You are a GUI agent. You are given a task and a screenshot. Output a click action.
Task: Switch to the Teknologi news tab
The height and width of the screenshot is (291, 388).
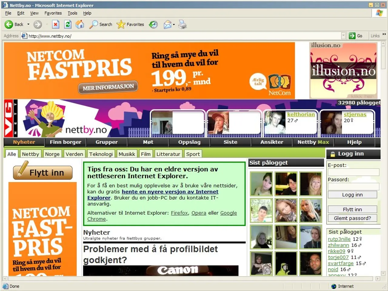[101, 154]
